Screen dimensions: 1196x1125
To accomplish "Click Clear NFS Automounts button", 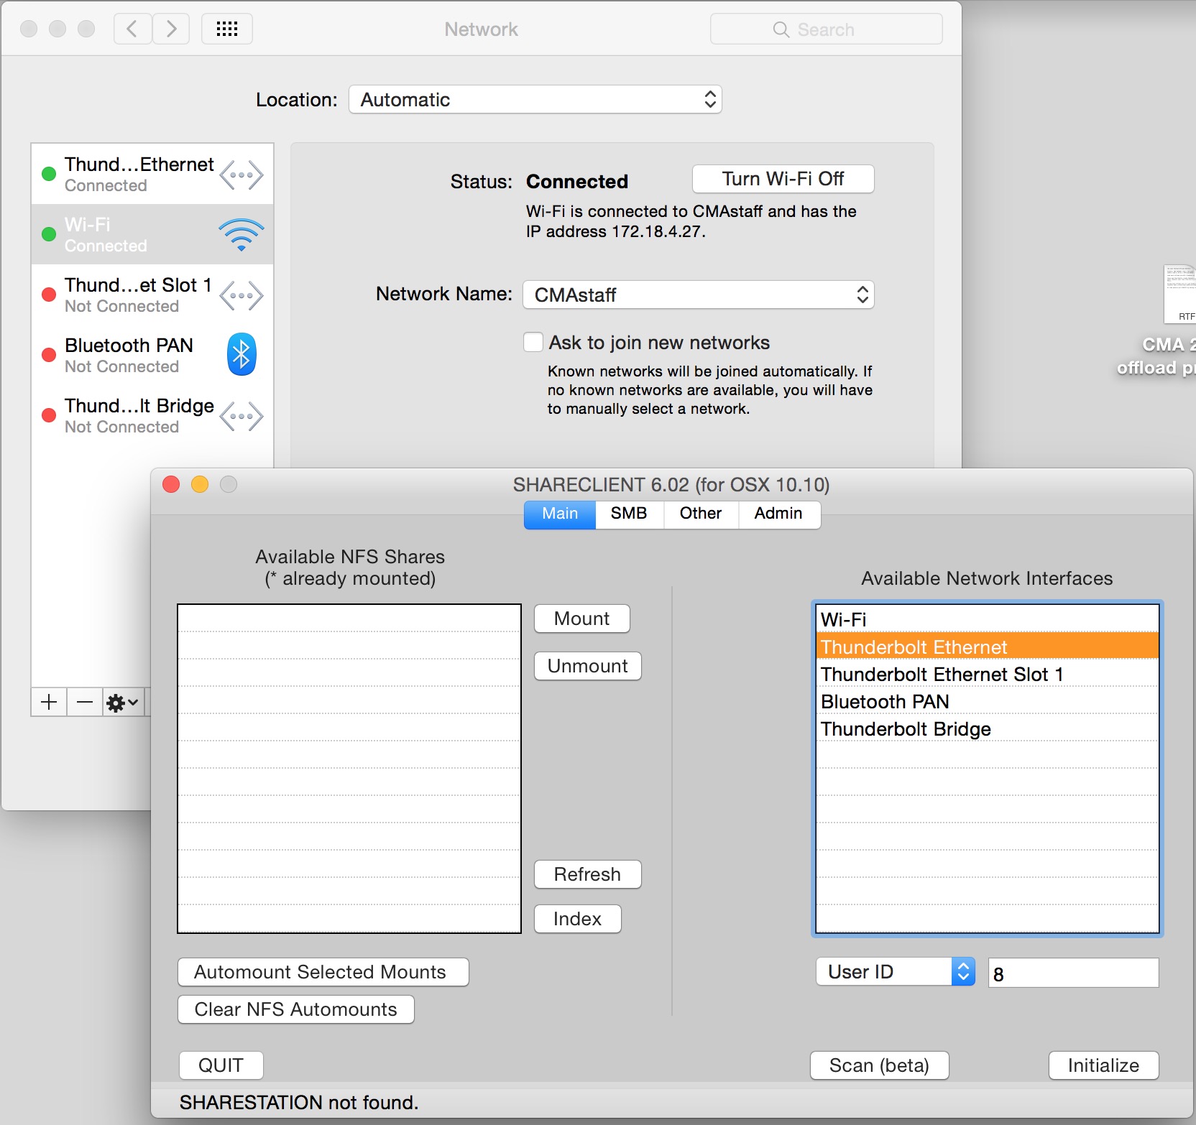I will [296, 1009].
